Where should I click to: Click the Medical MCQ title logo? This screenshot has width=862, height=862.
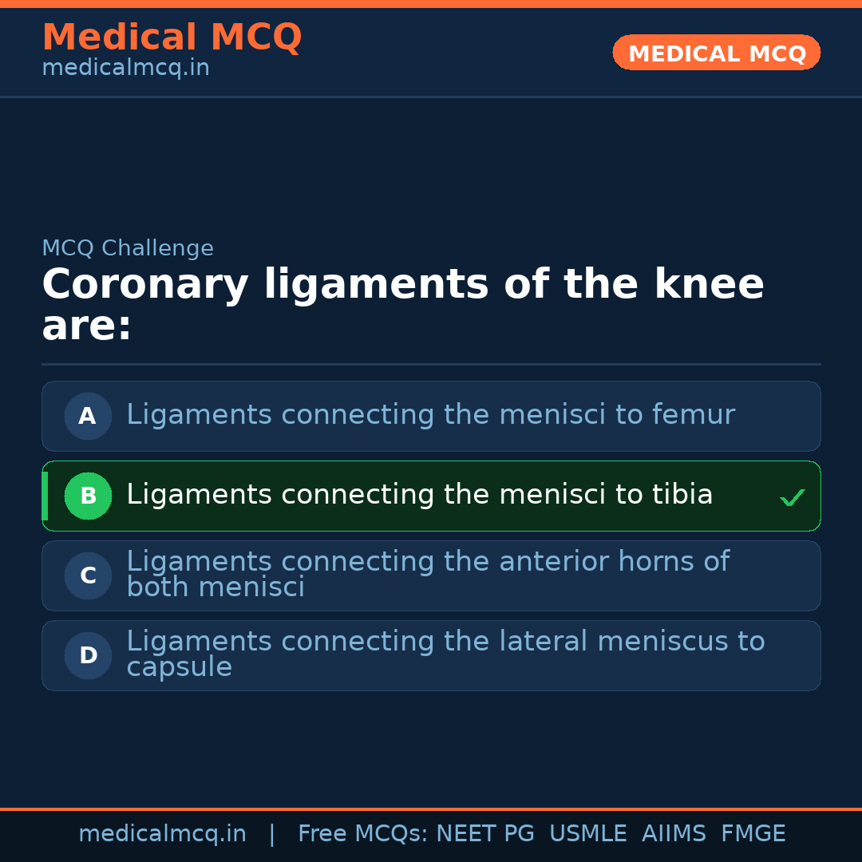(x=172, y=38)
